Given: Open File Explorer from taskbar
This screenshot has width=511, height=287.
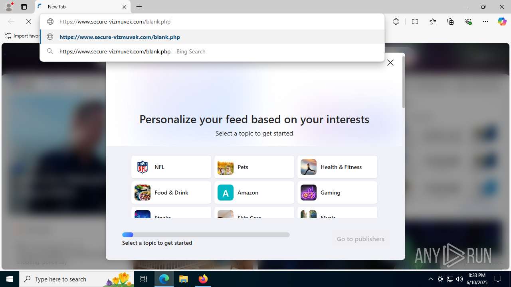Looking at the screenshot, I should 184,279.
